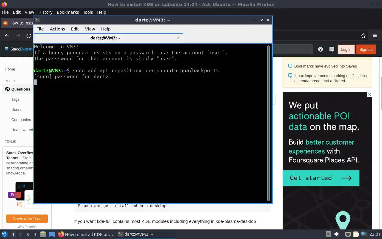
Task: Select the dartz@VM3 terminal tab
Action: (108, 38)
